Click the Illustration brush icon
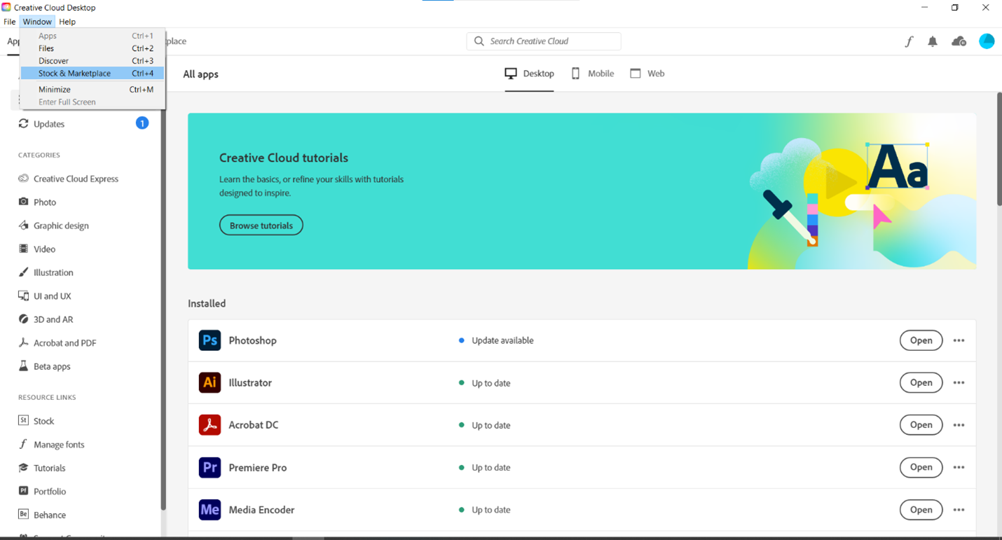The height and width of the screenshot is (540, 1002). point(23,272)
